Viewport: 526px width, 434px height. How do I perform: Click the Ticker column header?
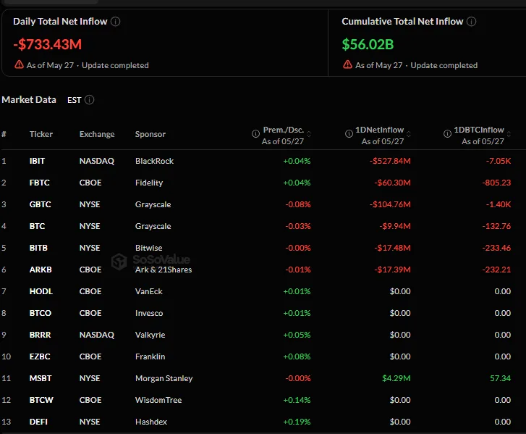41,134
